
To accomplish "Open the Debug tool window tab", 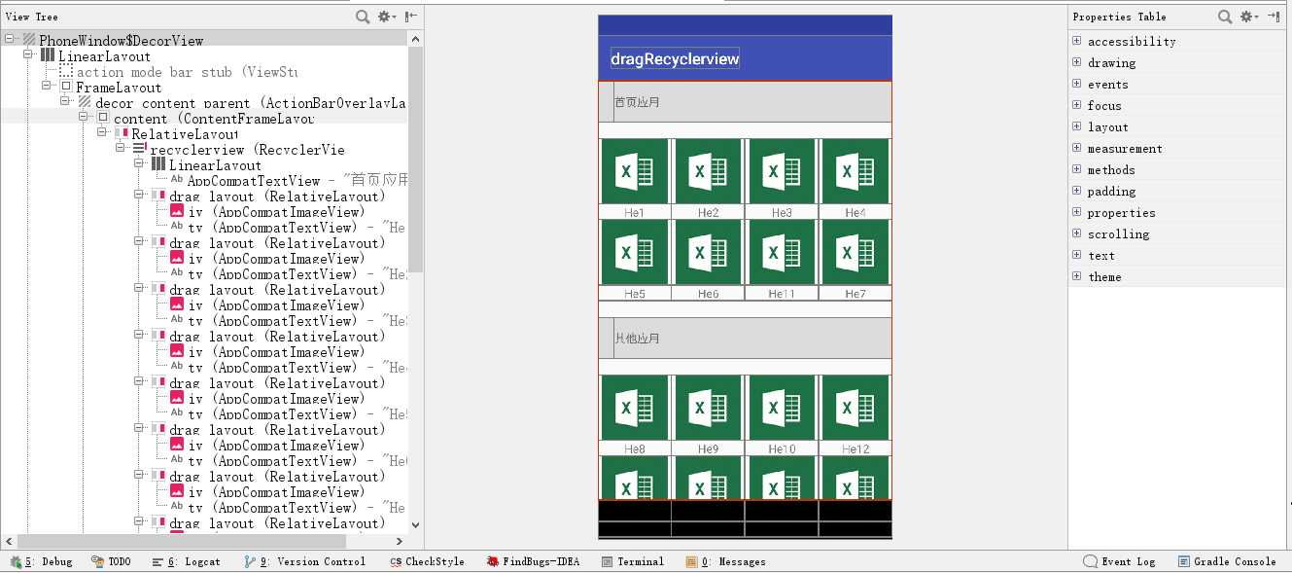I will [42, 561].
